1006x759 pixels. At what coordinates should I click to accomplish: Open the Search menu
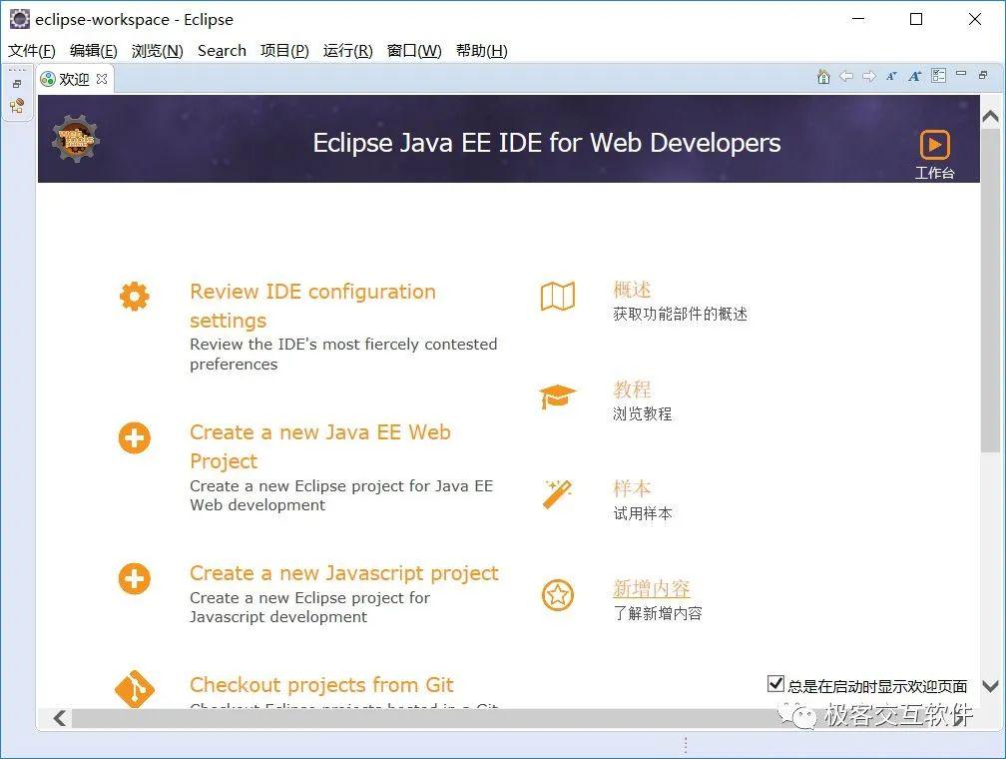point(222,50)
